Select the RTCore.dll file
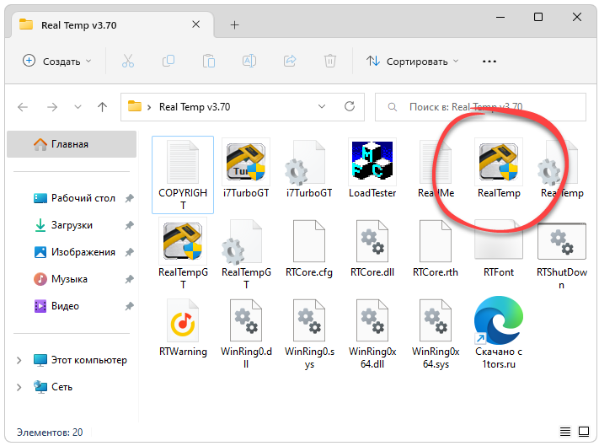Screen dimensions: 599x446 coord(372,249)
